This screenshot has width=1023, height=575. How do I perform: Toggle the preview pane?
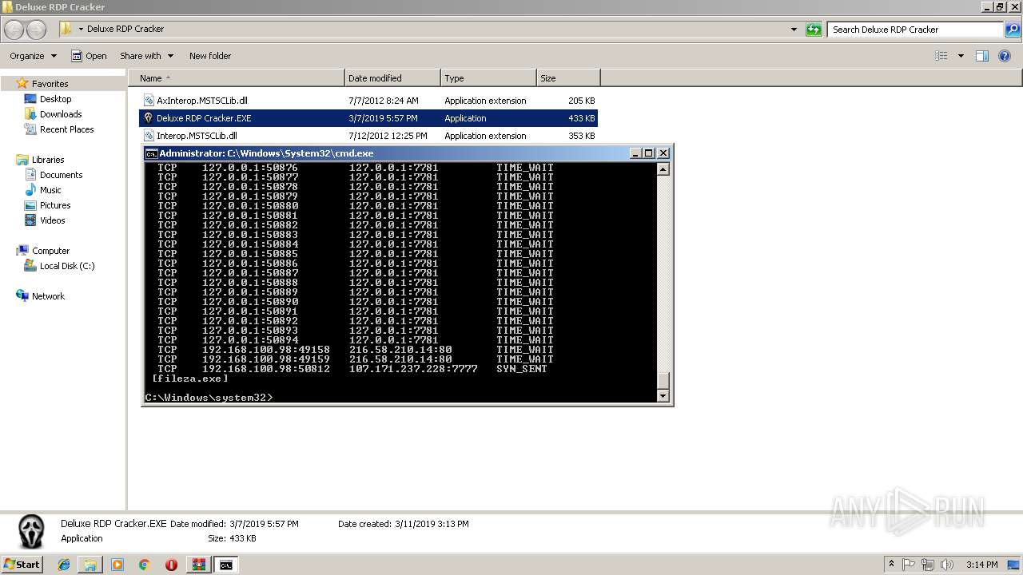[x=982, y=56]
